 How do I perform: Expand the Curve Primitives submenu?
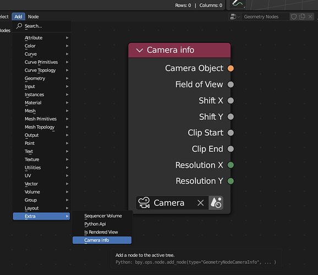click(x=41, y=62)
